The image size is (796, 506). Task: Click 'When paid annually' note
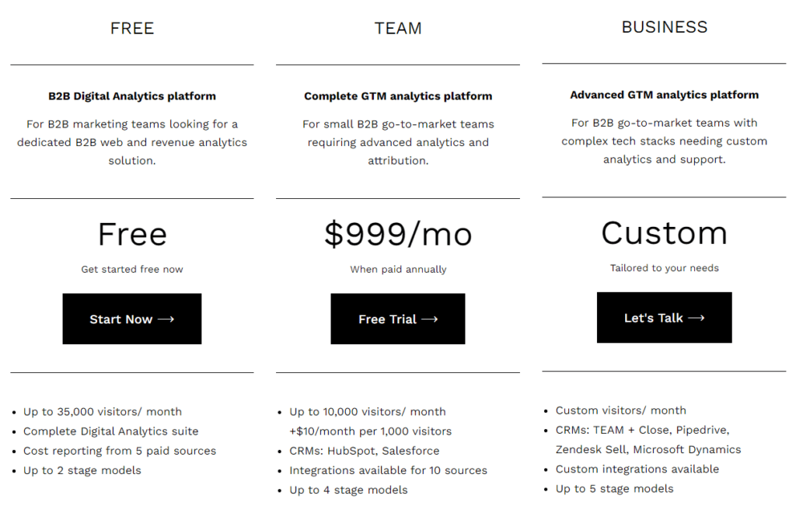[x=398, y=269]
